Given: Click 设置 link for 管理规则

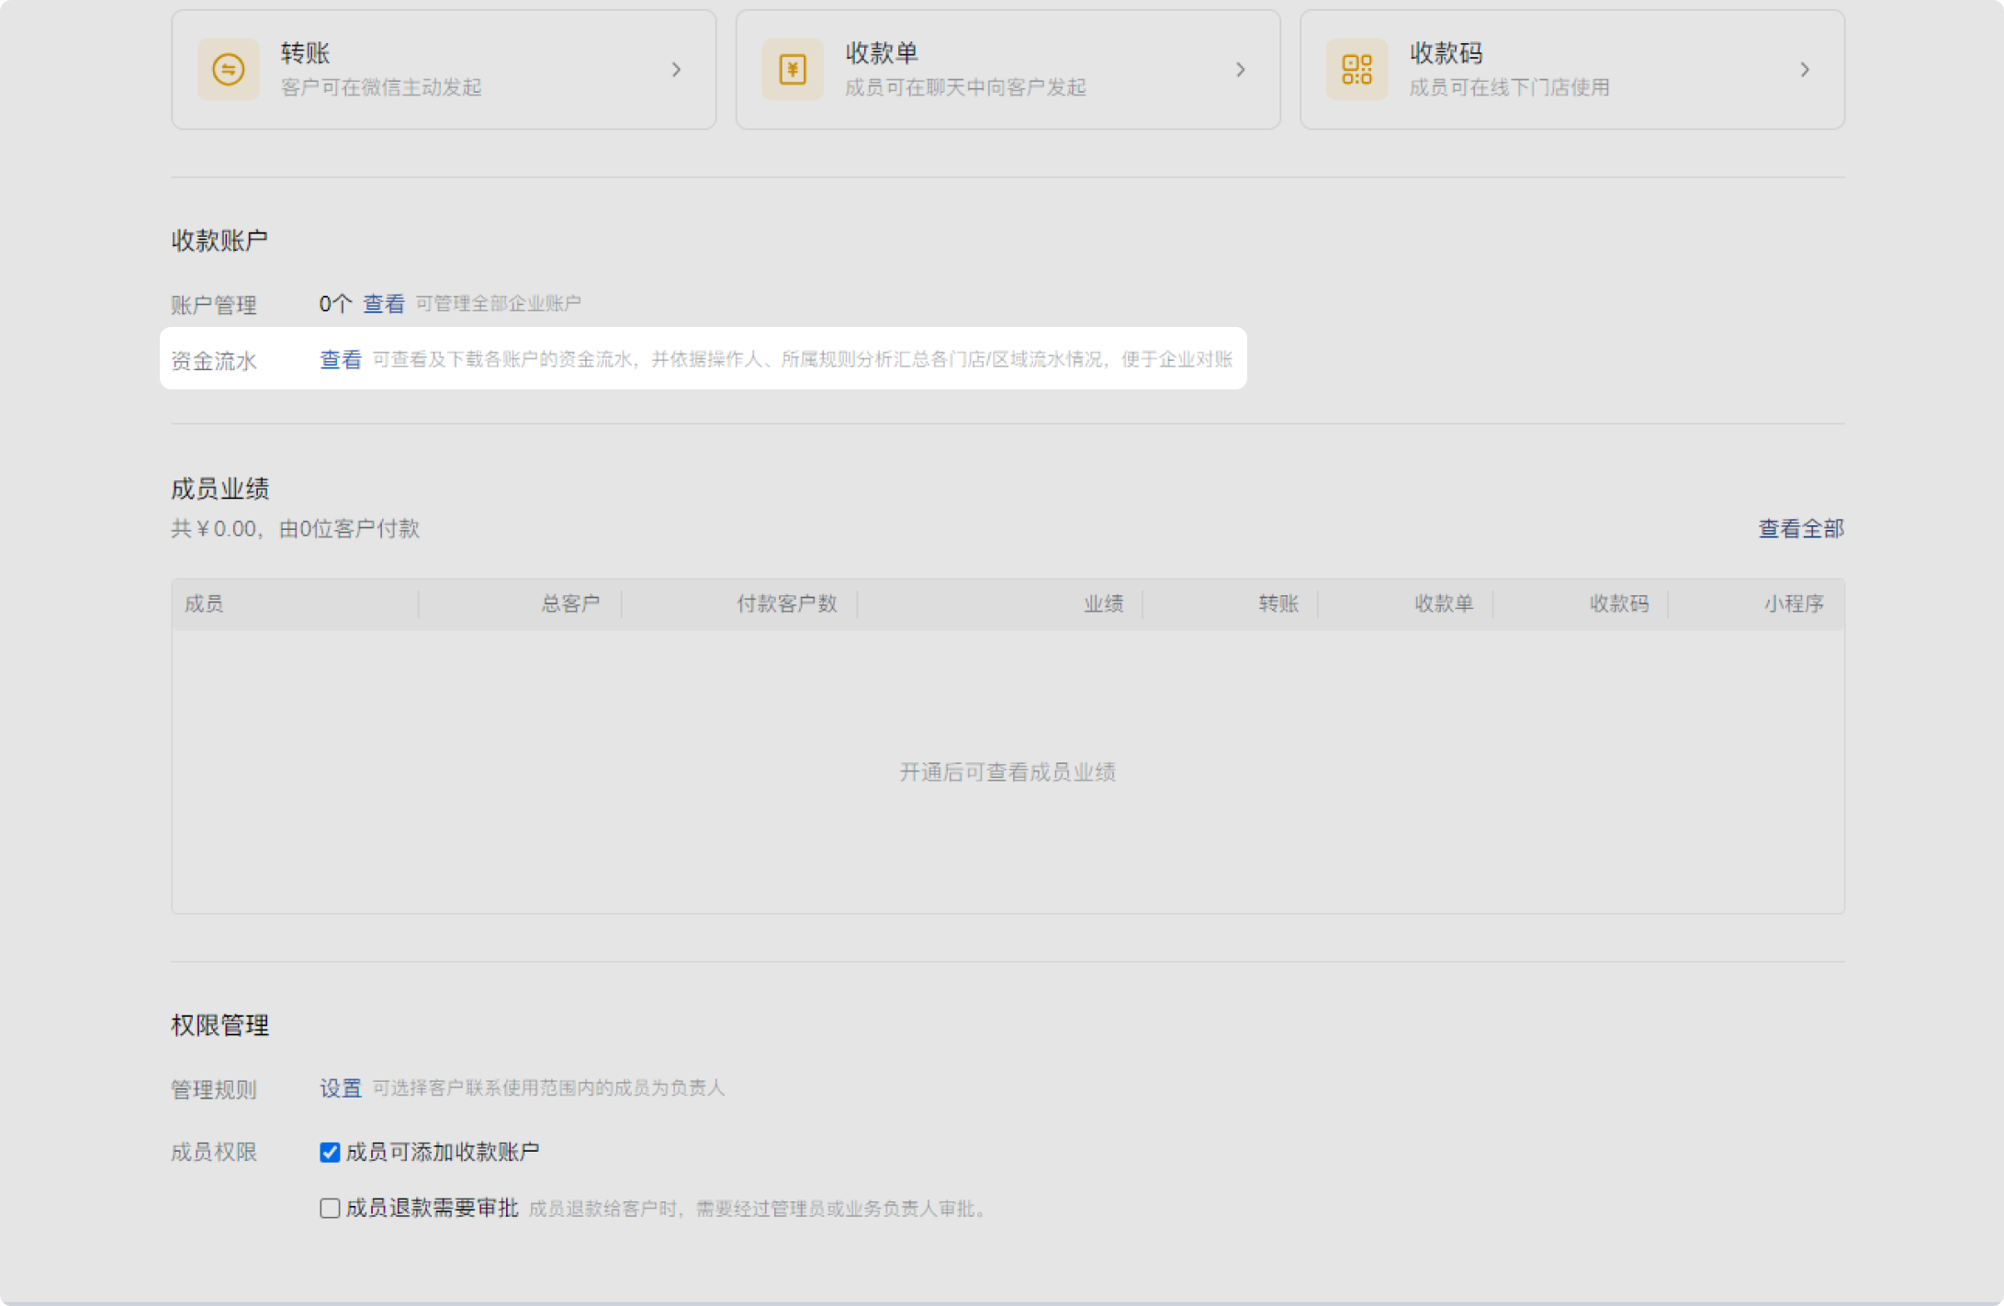Looking at the screenshot, I should (x=340, y=1088).
